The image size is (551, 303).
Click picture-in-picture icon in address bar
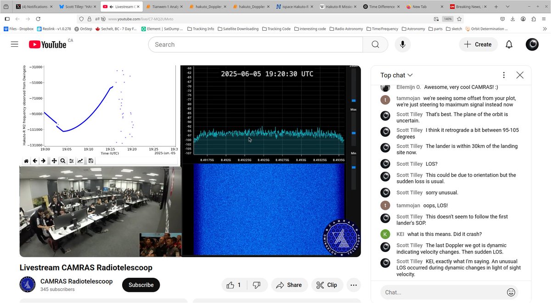(436, 19)
